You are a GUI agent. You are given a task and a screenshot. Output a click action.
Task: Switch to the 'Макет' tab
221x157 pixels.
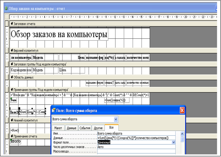point(58,128)
